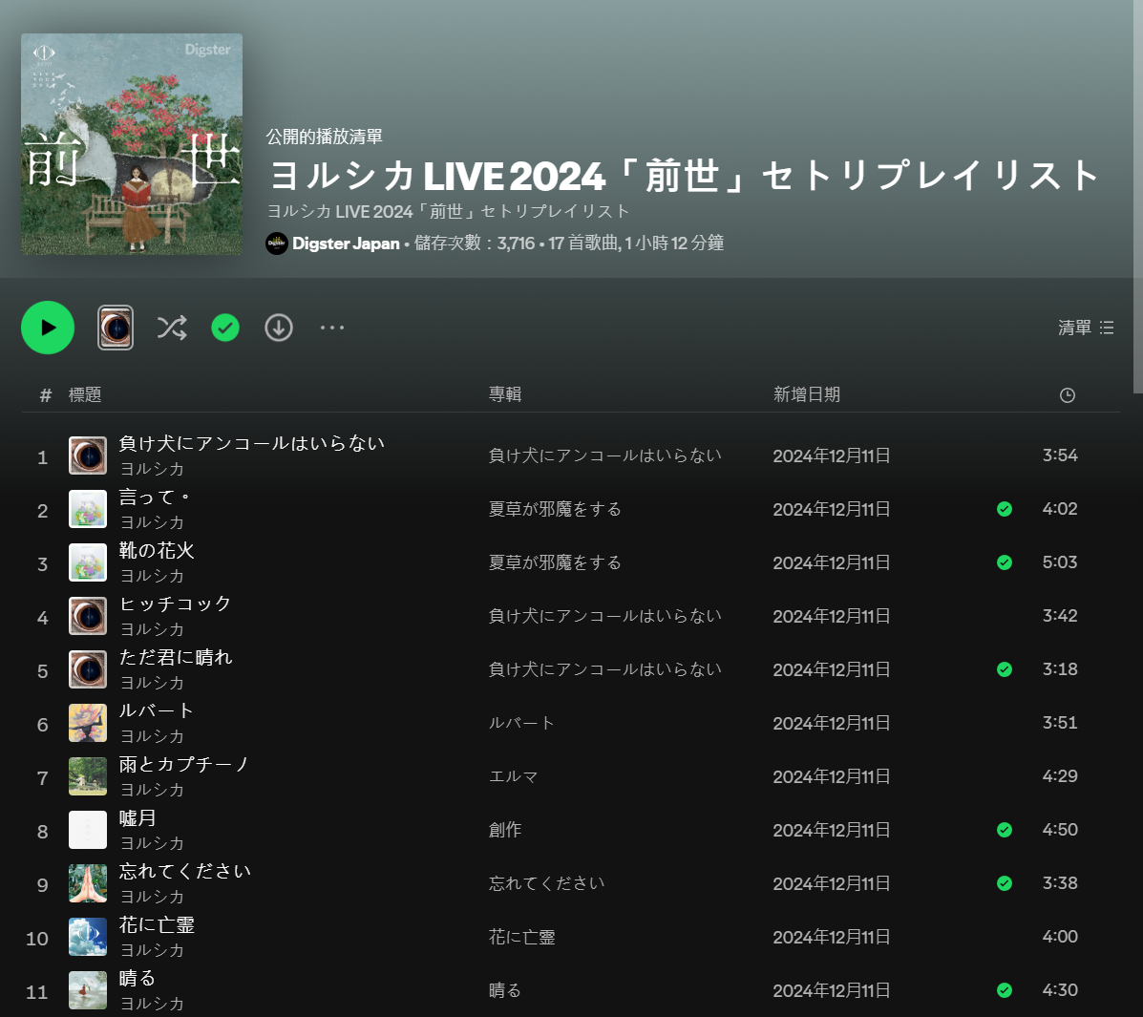Toggle shuffle play icon
The width and height of the screenshot is (1143, 1017).
[172, 328]
